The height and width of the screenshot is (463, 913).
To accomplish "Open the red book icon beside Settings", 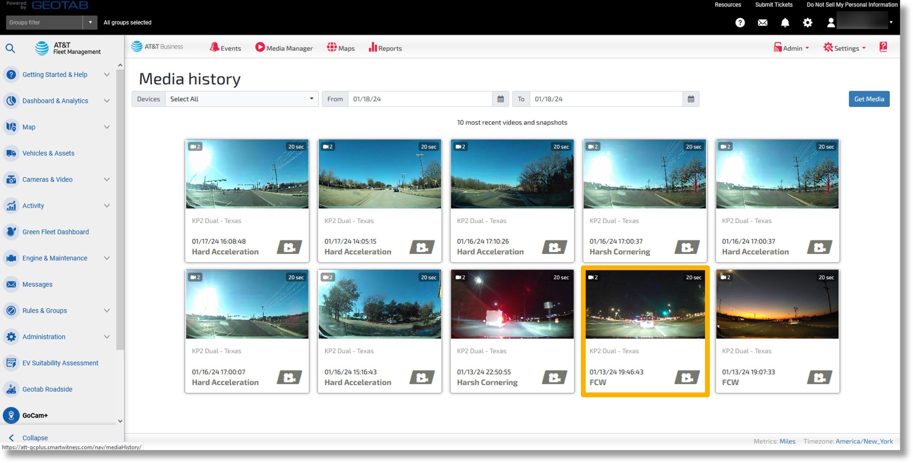I will (x=883, y=47).
